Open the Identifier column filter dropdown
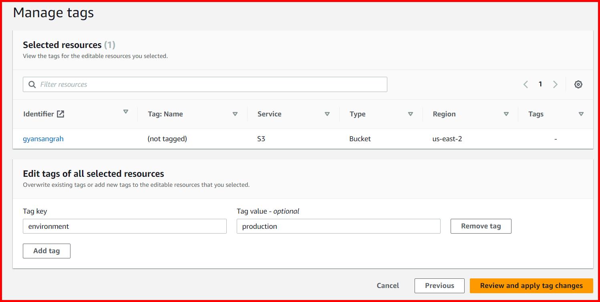Image resolution: width=600 pixels, height=302 pixels. [126, 114]
